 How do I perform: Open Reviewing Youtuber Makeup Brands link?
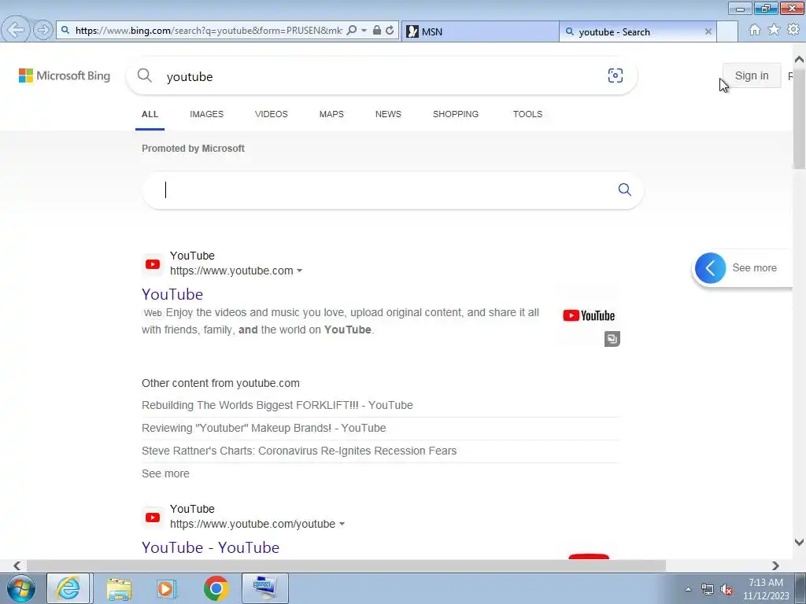[264, 428]
